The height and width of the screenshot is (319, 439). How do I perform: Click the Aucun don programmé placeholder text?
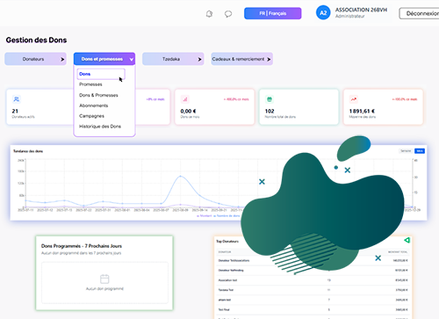(104, 289)
